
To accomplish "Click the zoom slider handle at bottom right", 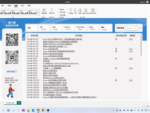I will [x=148, y=106].
